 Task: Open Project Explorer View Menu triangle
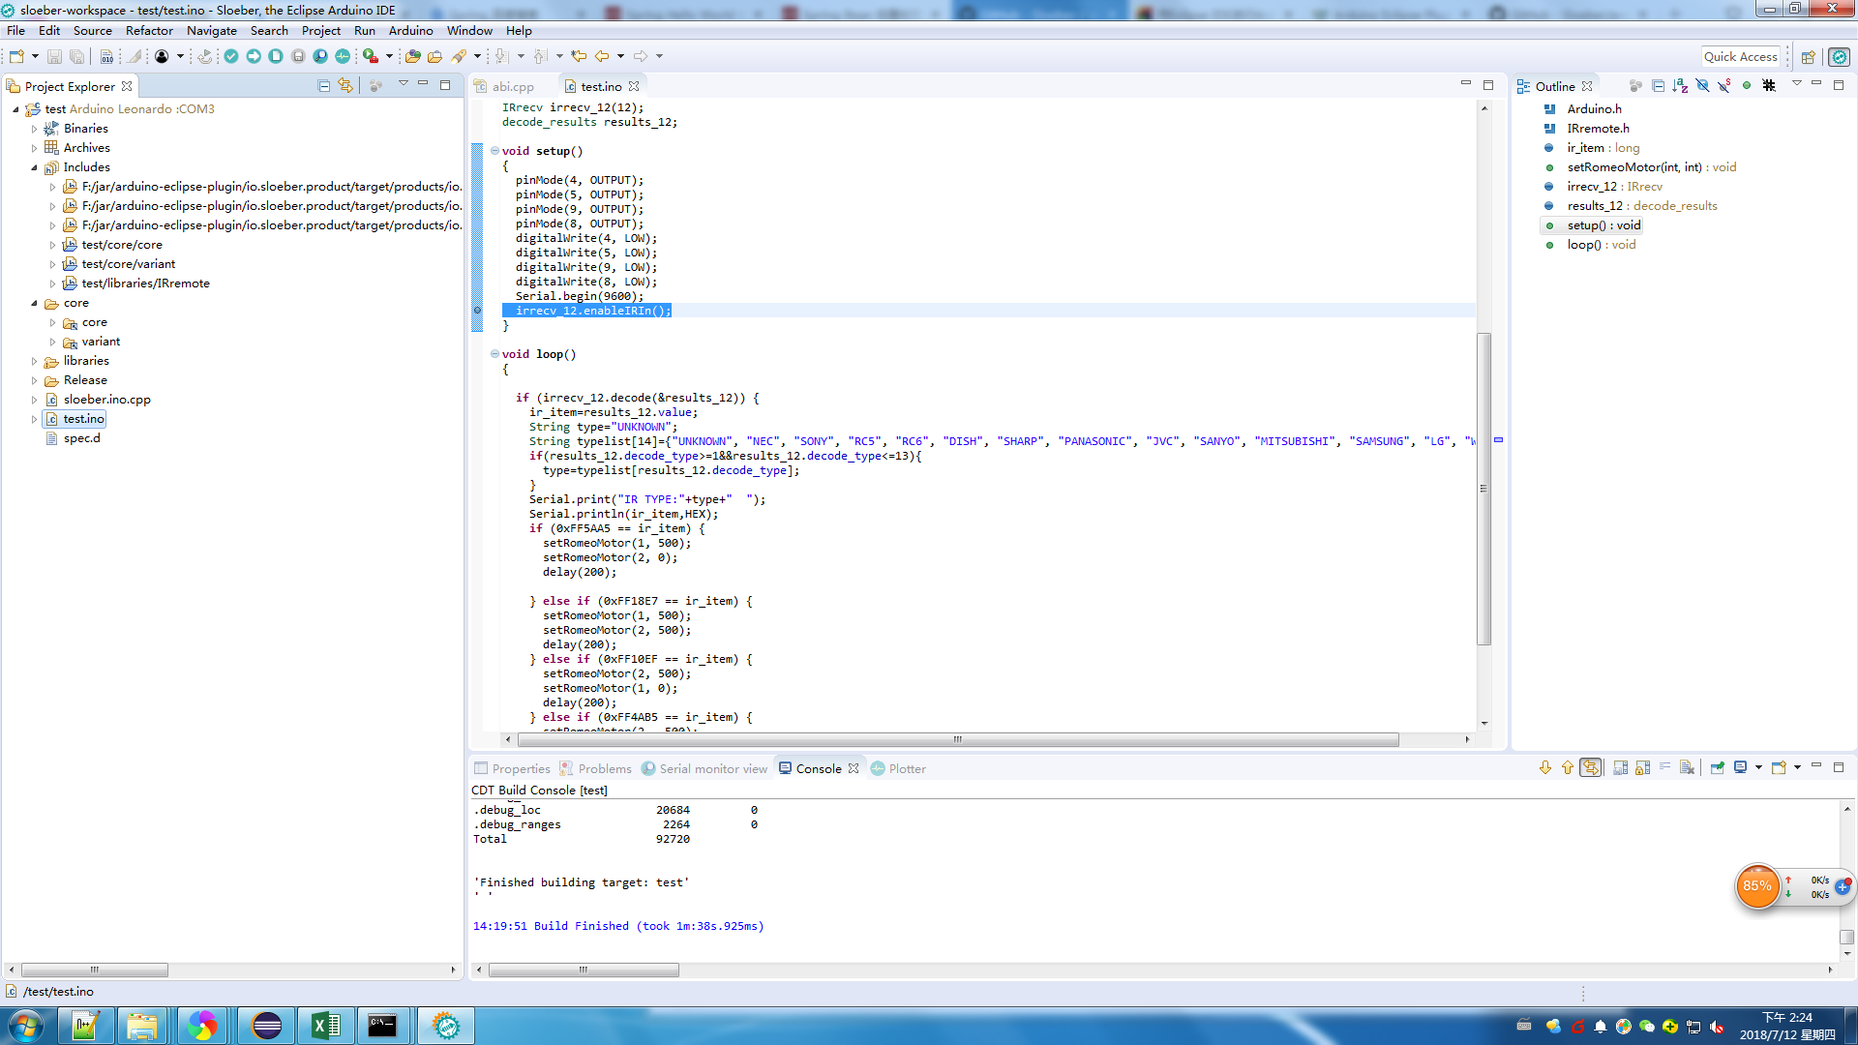pyautogui.click(x=404, y=85)
